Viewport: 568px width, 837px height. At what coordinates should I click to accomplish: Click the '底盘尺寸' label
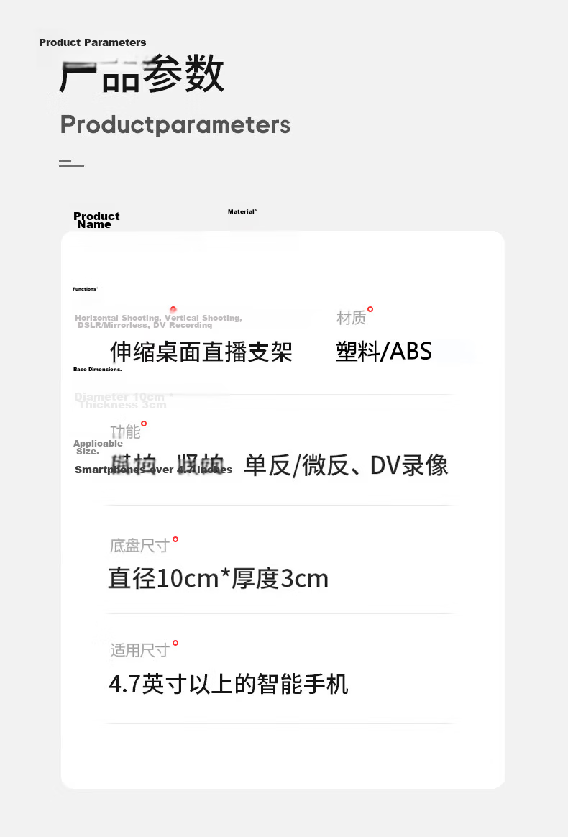point(140,546)
